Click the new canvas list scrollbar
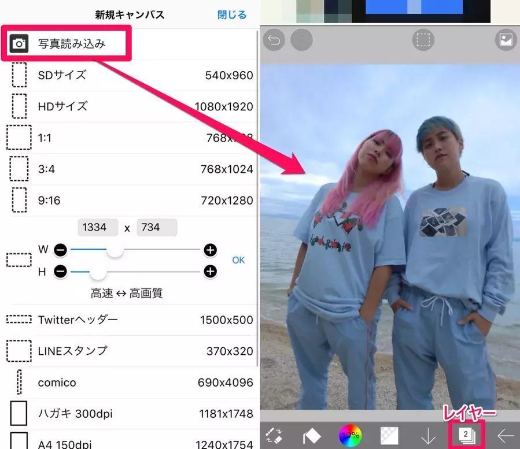This screenshot has width=520, height=449. tap(257, 198)
